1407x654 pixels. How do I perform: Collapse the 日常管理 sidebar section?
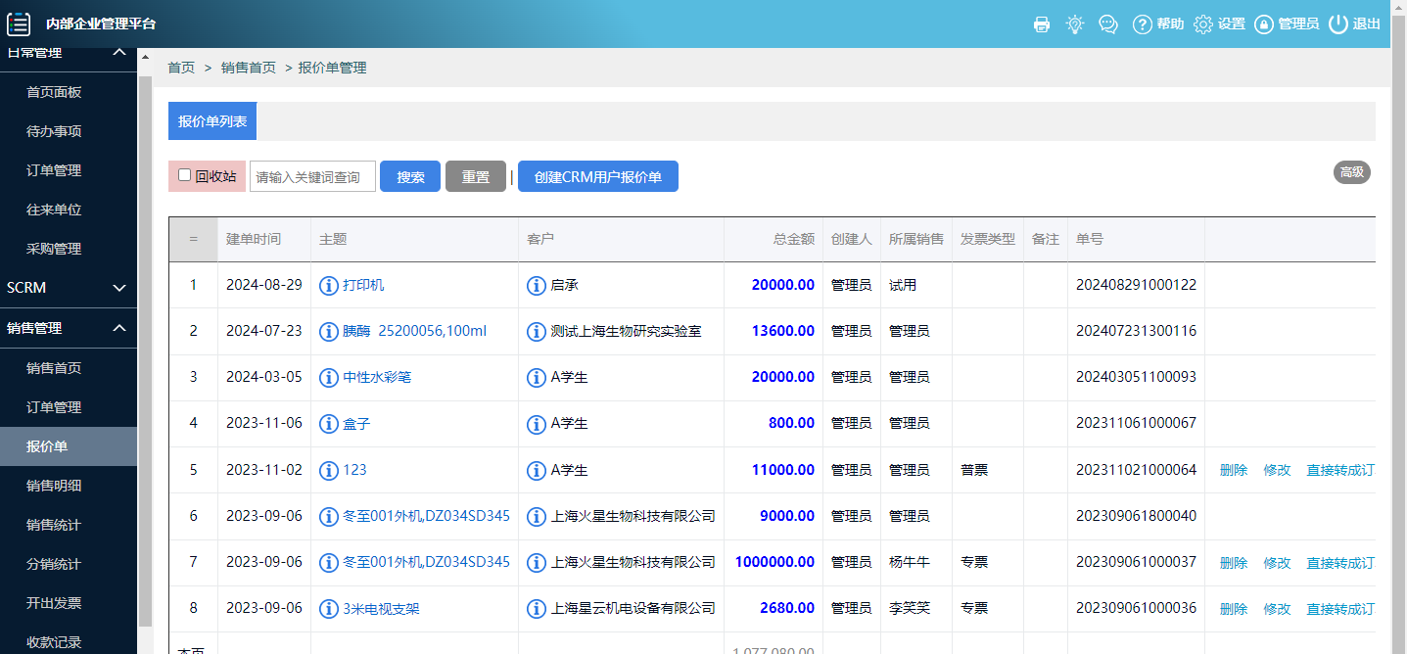(x=119, y=53)
